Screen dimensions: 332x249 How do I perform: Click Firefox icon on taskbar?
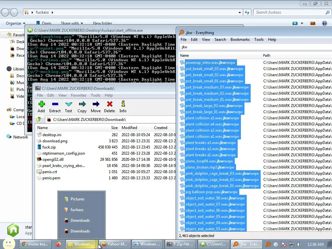click(58, 244)
